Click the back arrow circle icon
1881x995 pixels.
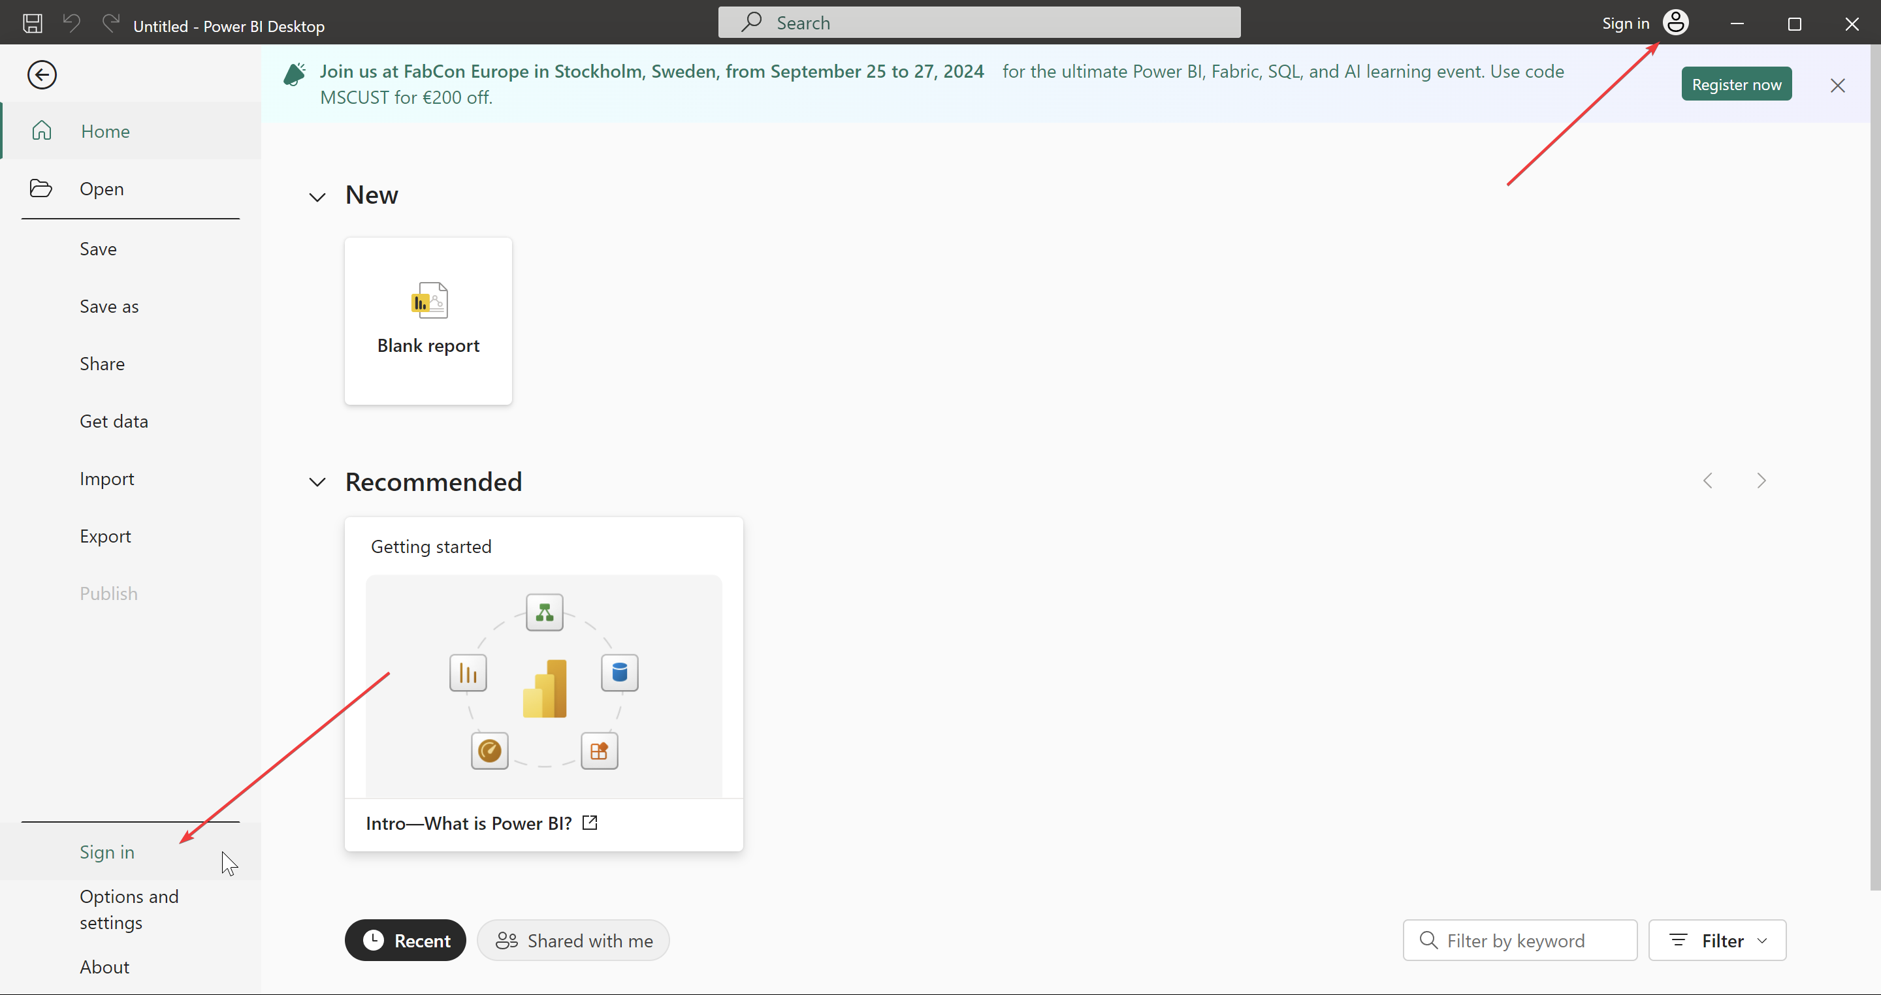click(x=42, y=74)
